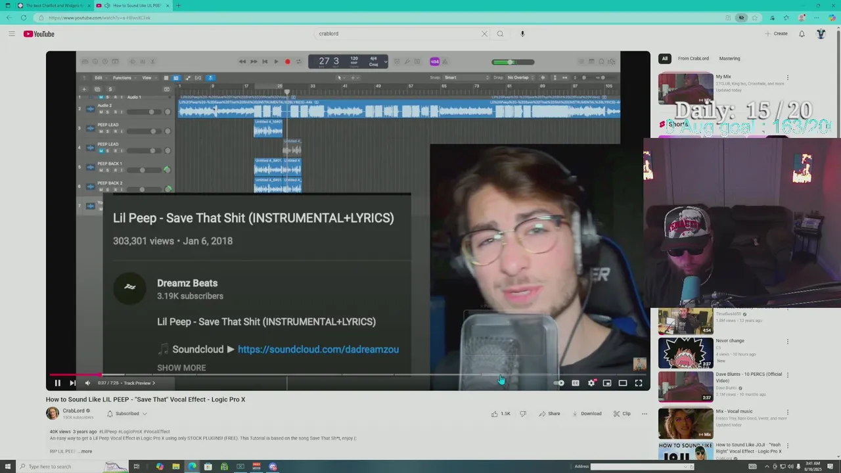This screenshot has height=473, width=841.
Task: Go back in browser
Action: pyautogui.click(x=8, y=18)
